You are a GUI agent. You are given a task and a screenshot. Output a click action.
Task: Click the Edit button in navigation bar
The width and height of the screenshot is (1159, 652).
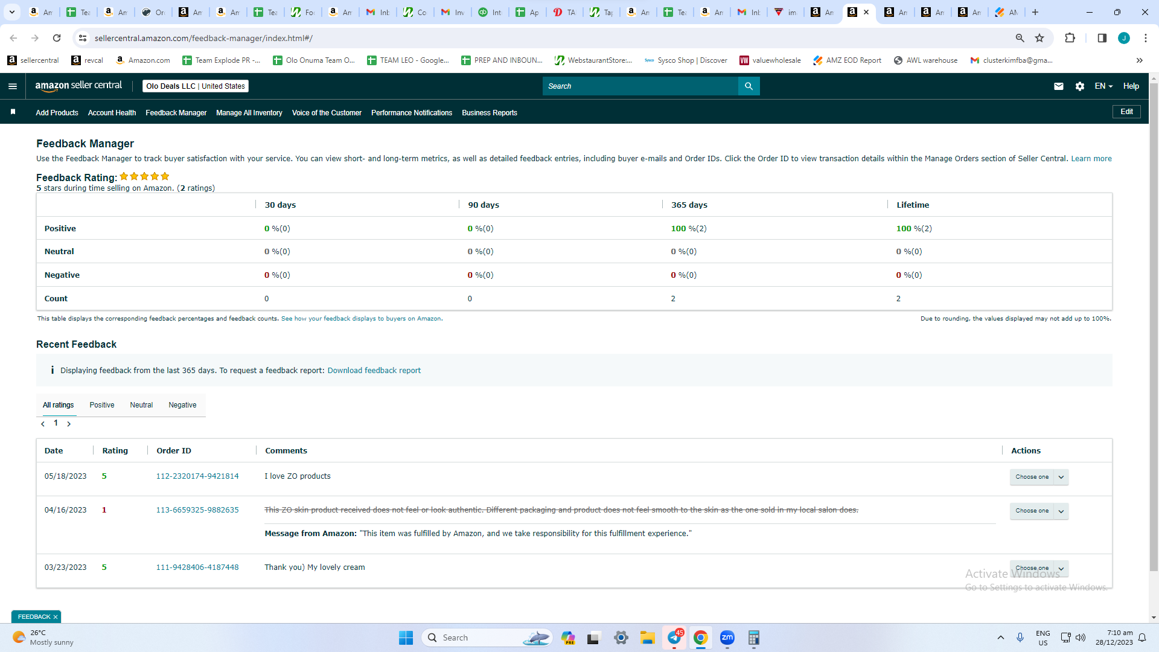pos(1126,112)
